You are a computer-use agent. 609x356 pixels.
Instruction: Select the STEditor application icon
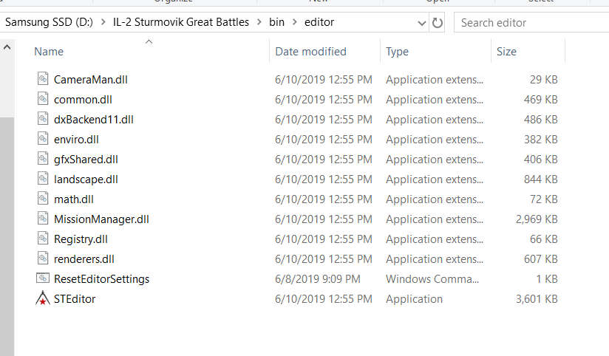coord(43,298)
